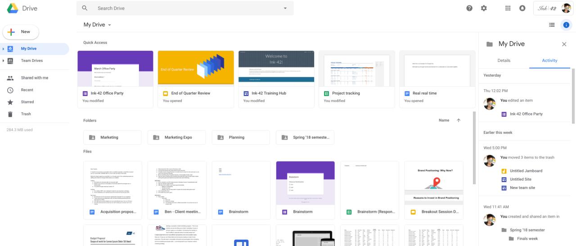Open Project tracking quick access card
576x246 pixels.
[357, 79]
